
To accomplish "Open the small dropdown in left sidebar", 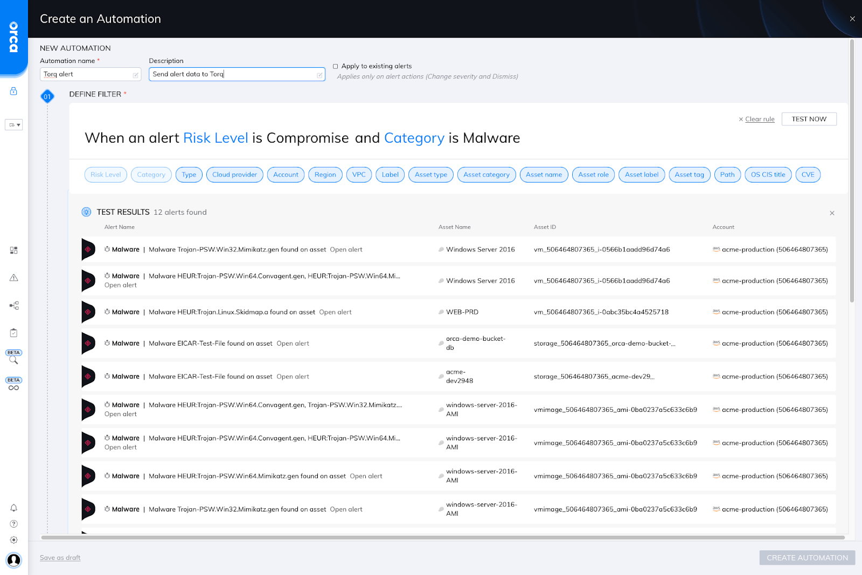I will click(x=14, y=125).
